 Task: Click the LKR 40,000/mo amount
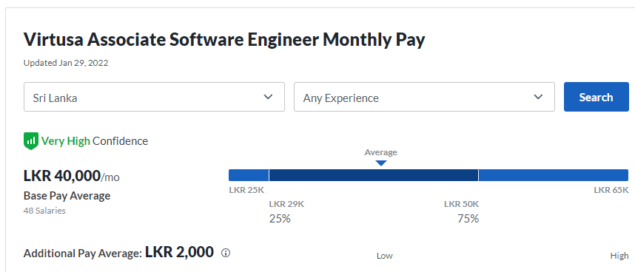coord(72,176)
